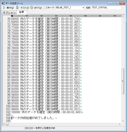Image resolution: width=127 pixels, height=132 pixels.
Task: Click the テスト(T) test button
Action: (23, 8)
